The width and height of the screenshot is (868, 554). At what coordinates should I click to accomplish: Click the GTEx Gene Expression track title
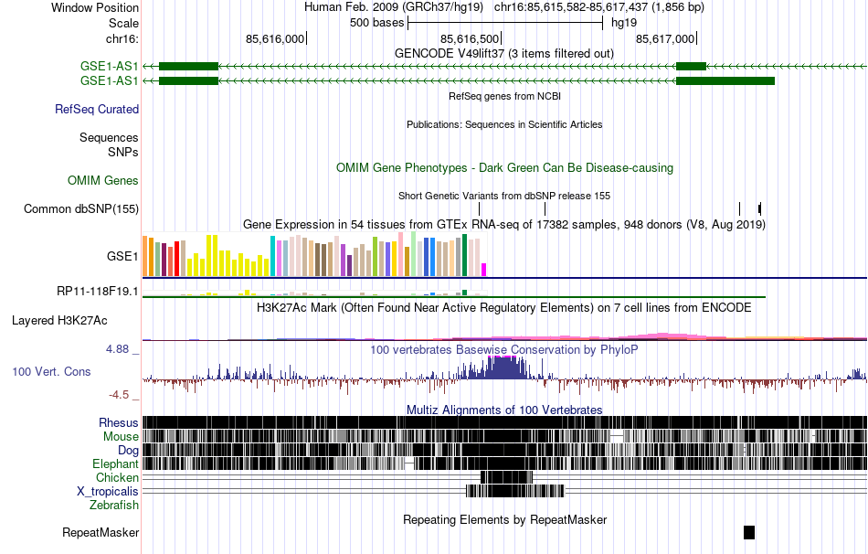point(503,224)
